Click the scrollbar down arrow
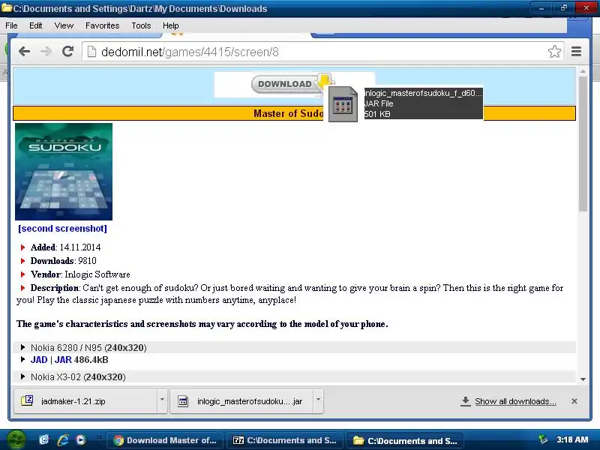This screenshot has width=600, height=450. (x=583, y=379)
